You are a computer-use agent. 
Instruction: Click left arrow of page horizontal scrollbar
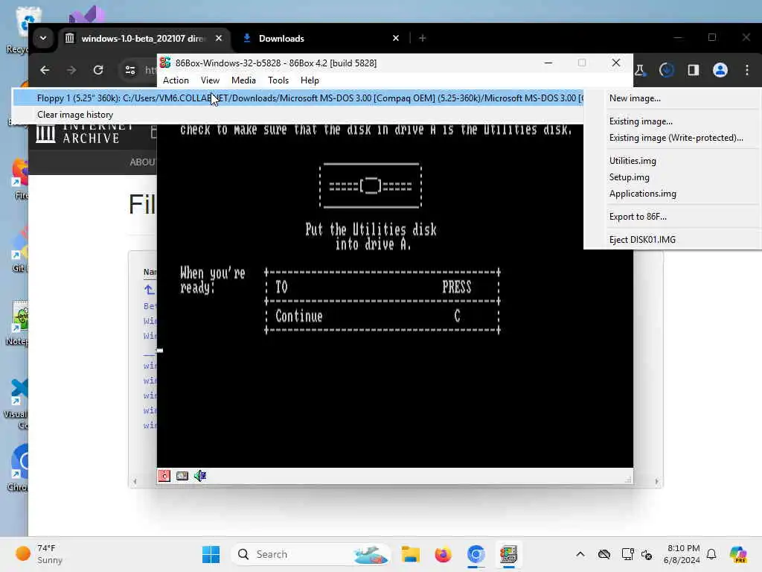point(135,482)
